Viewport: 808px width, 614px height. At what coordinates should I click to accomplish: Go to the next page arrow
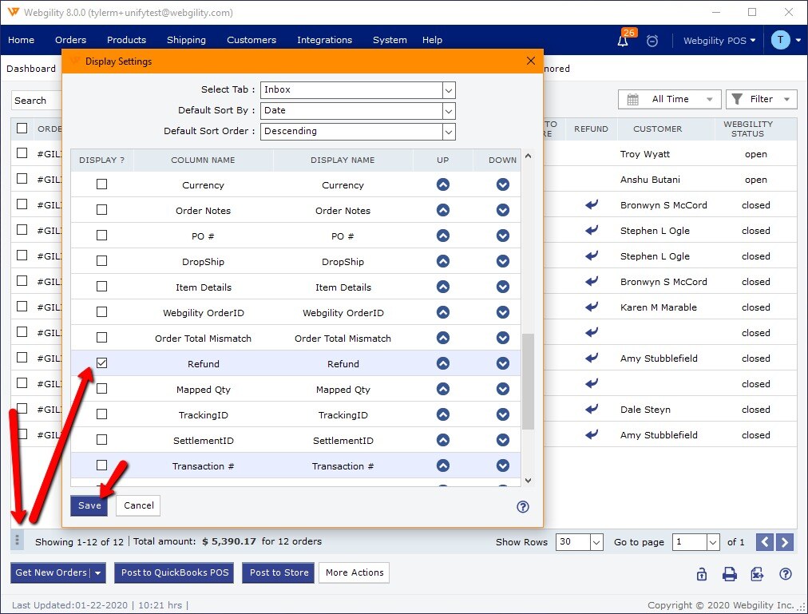pos(784,542)
